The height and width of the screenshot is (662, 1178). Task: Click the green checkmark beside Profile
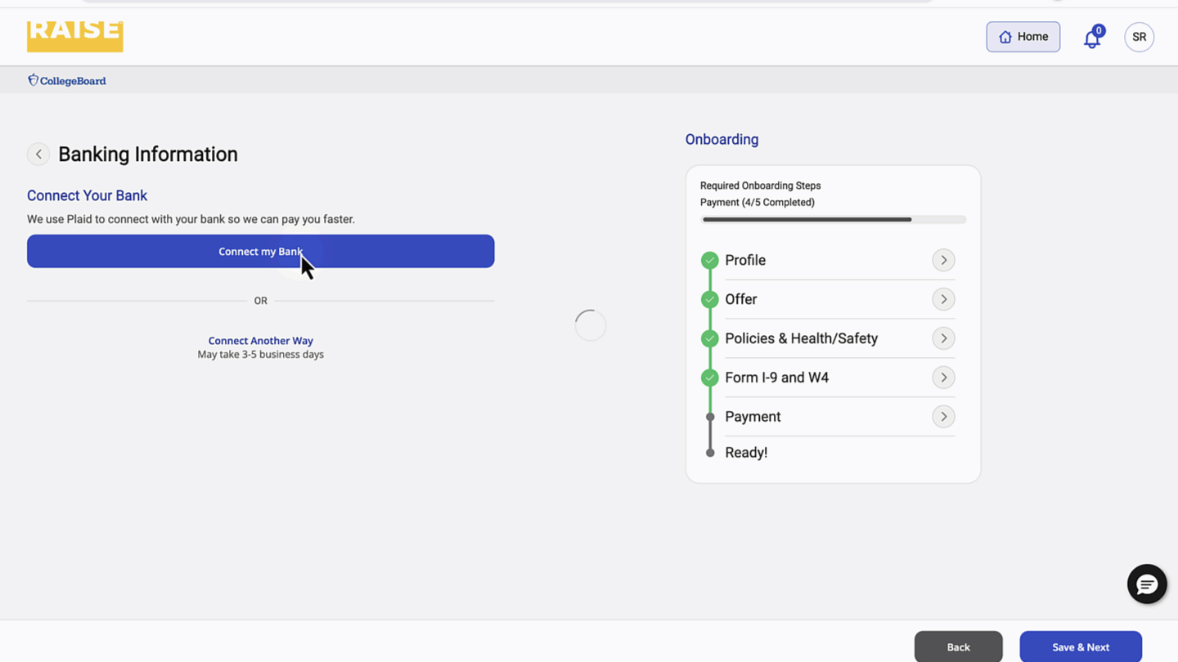click(709, 261)
